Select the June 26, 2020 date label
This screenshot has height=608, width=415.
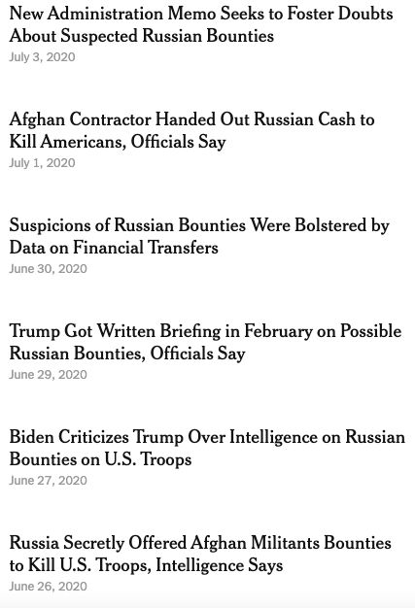click(x=48, y=587)
